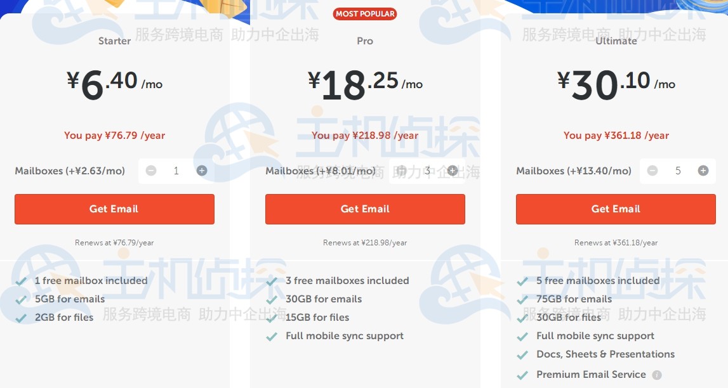728x388 pixels.
Task: Click checkmark beside 75GB for emails
Action: point(523,299)
